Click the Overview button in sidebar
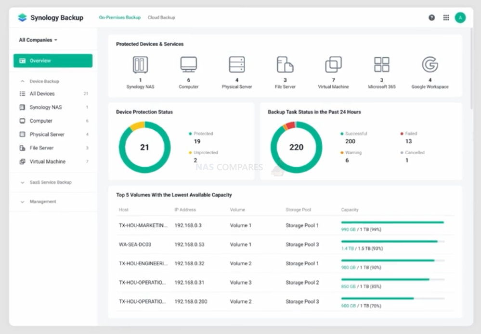Screen dimensions: 481x334 [53, 61]
